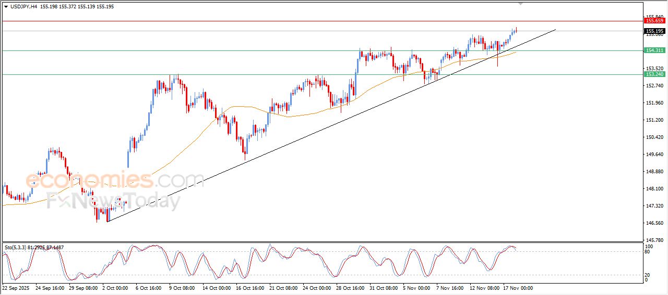Click the economies.com watermark logo
The height and width of the screenshot is (295, 668).
coord(115,181)
